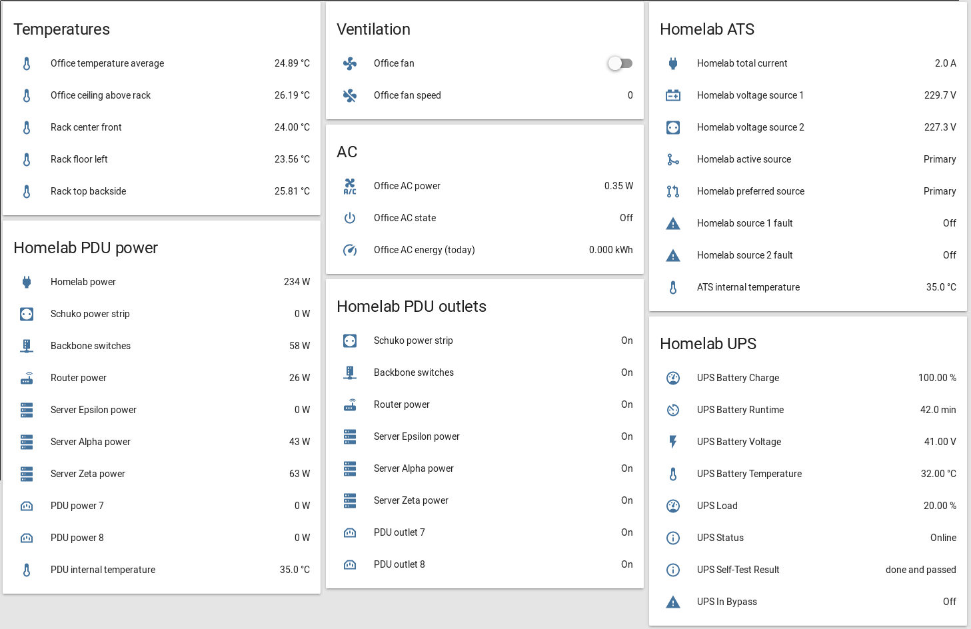Click the Office AC state power icon

[350, 218]
